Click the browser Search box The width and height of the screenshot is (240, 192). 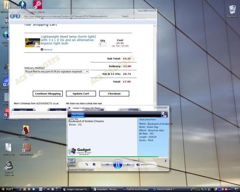coord(139,16)
